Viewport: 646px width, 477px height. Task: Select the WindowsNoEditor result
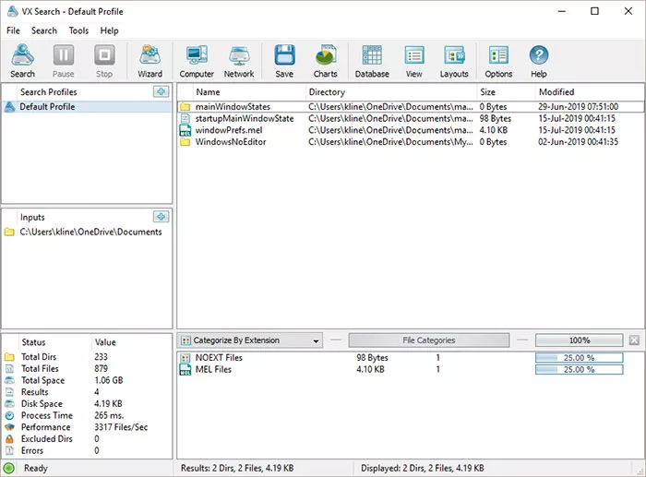[x=411, y=142]
